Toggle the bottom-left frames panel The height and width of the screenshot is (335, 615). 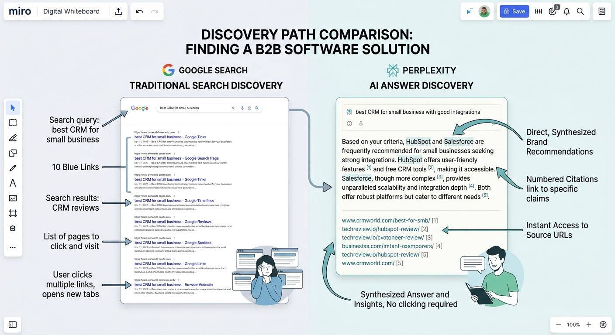pos(12,325)
